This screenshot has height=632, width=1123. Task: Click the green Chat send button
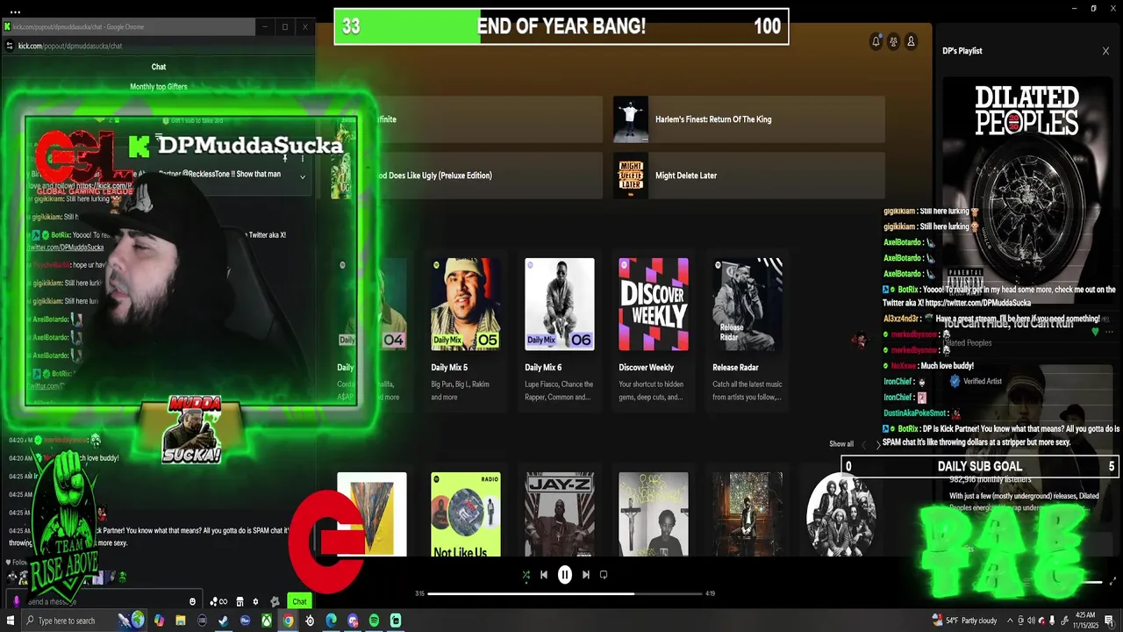point(299,601)
